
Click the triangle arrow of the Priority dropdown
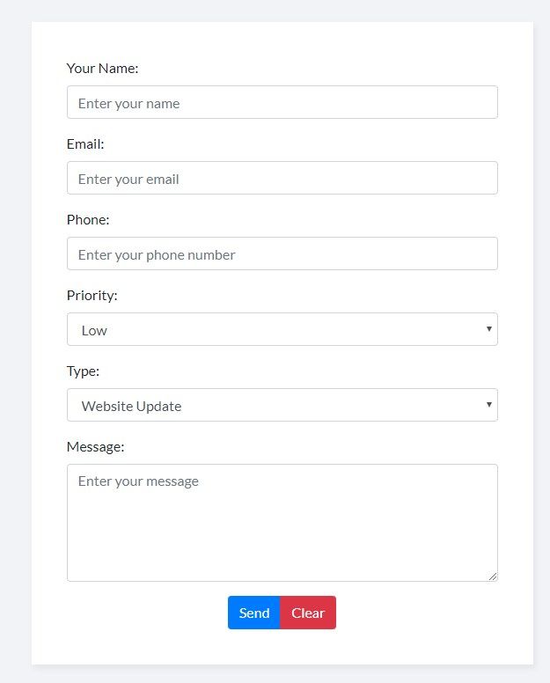click(489, 329)
